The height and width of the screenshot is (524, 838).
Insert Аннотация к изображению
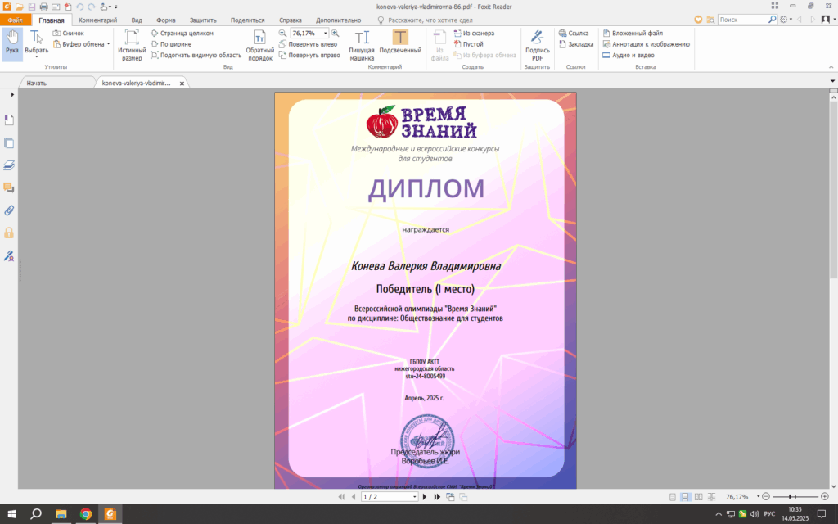[x=647, y=44]
